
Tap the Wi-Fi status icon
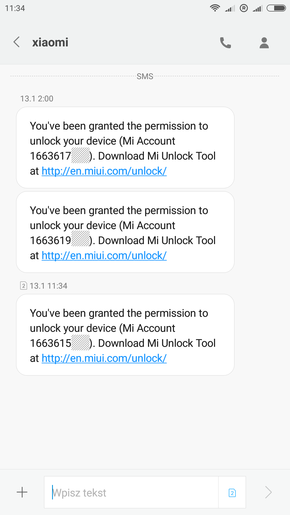pyautogui.click(x=215, y=8)
